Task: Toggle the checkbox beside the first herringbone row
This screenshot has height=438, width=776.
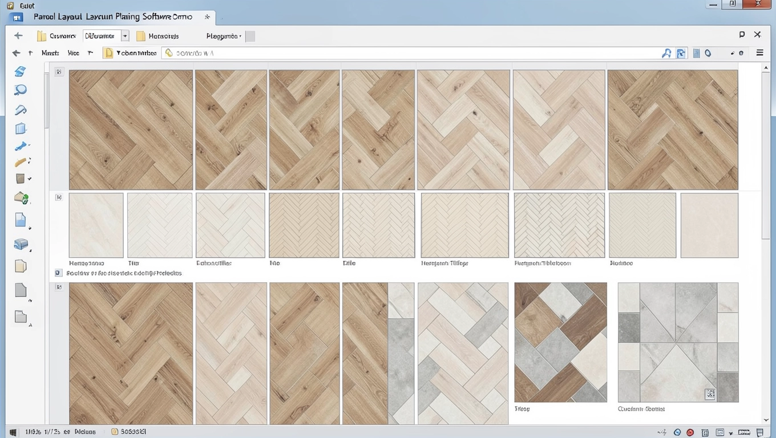Action: pos(59,72)
